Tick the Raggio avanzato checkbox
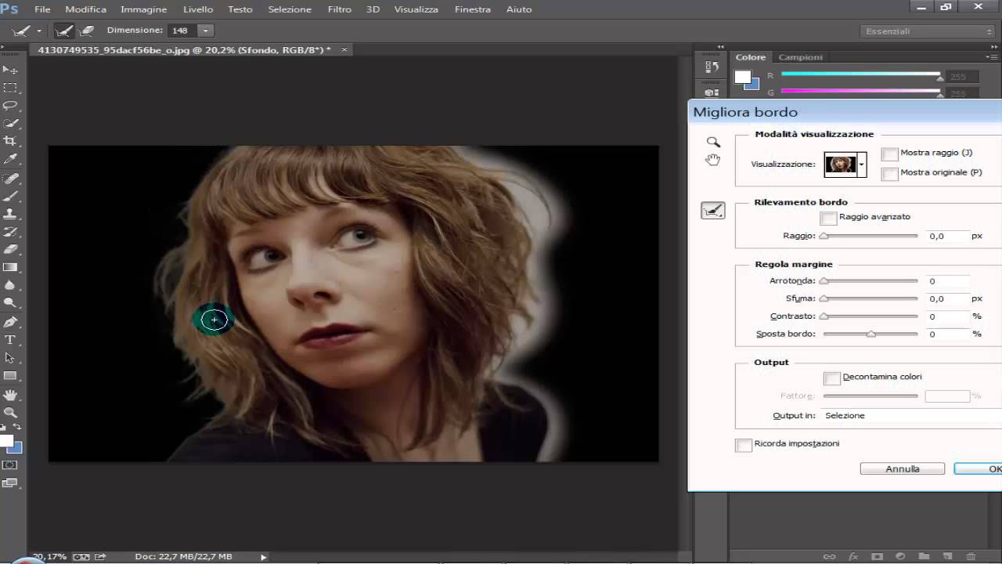The image size is (1002, 564). click(x=828, y=219)
